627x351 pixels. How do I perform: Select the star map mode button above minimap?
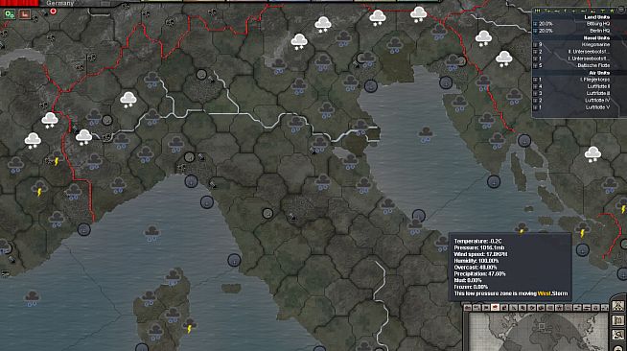pos(559,308)
